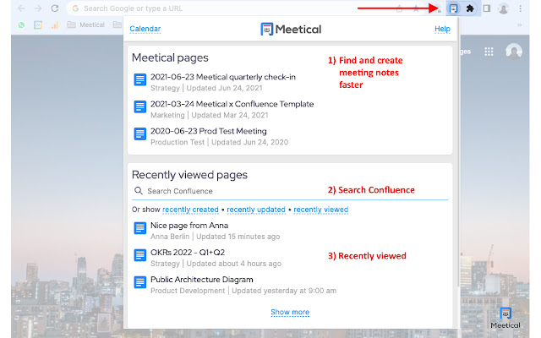
Task: Open the Analytics bookmark icon
Action: coord(54,25)
